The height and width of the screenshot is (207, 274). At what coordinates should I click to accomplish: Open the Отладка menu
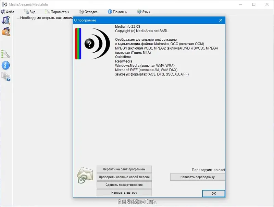click(x=88, y=12)
